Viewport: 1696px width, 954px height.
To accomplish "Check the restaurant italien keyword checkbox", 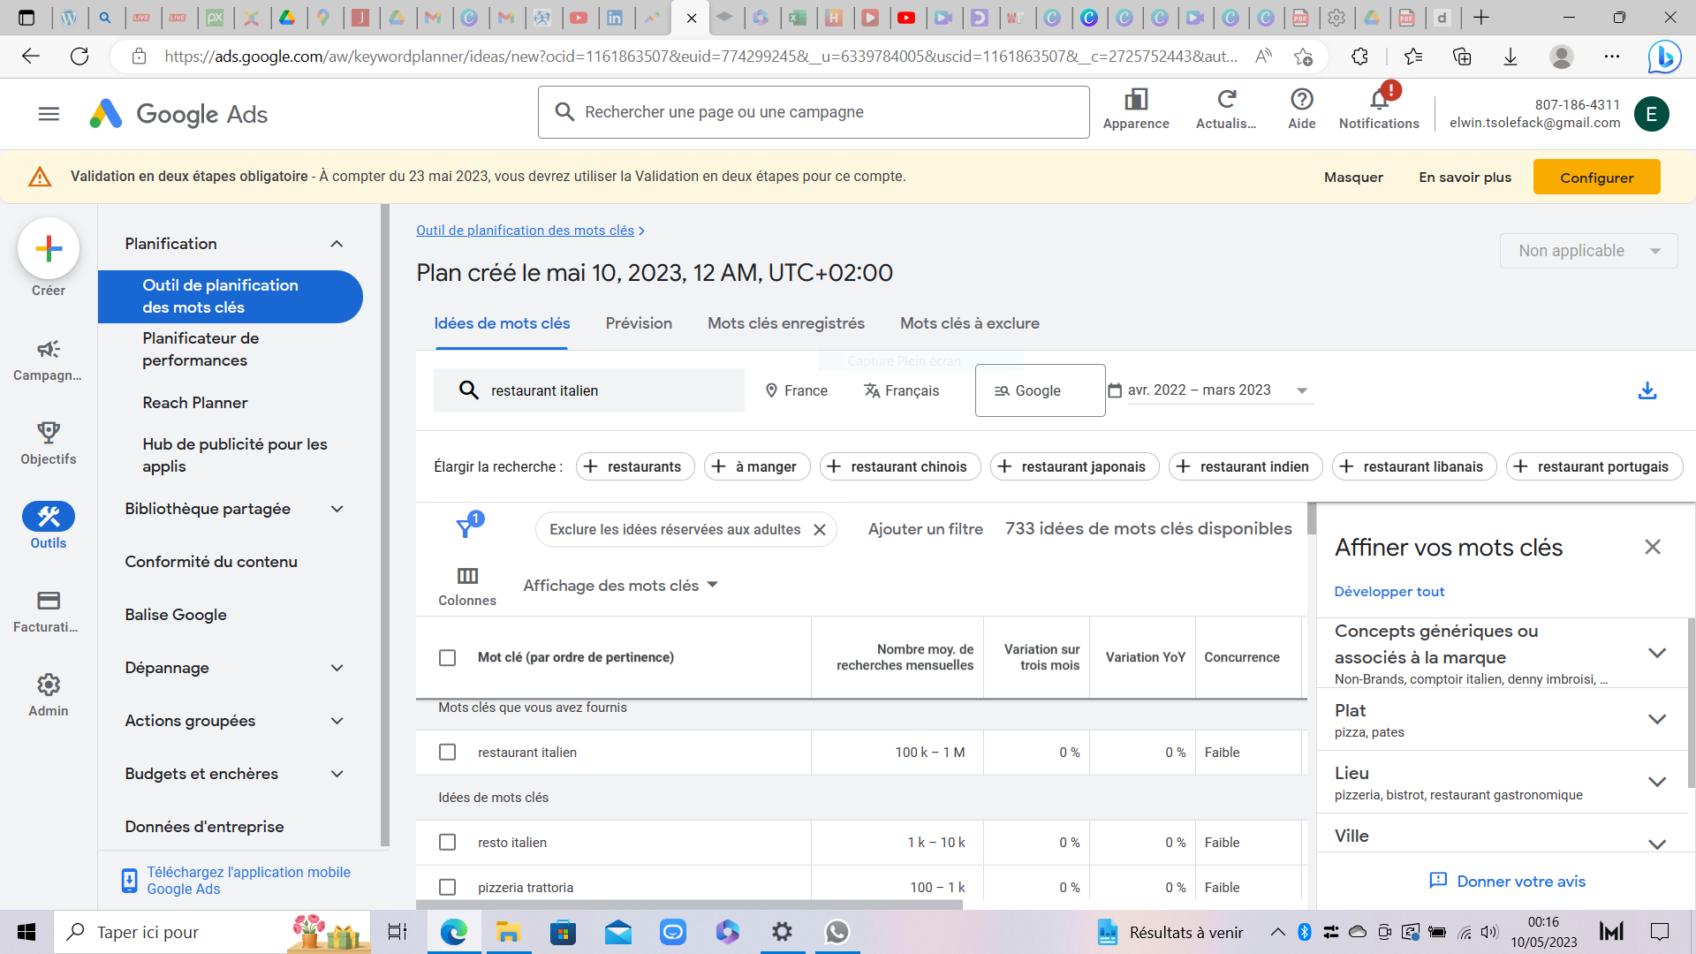I will point(448,753).
